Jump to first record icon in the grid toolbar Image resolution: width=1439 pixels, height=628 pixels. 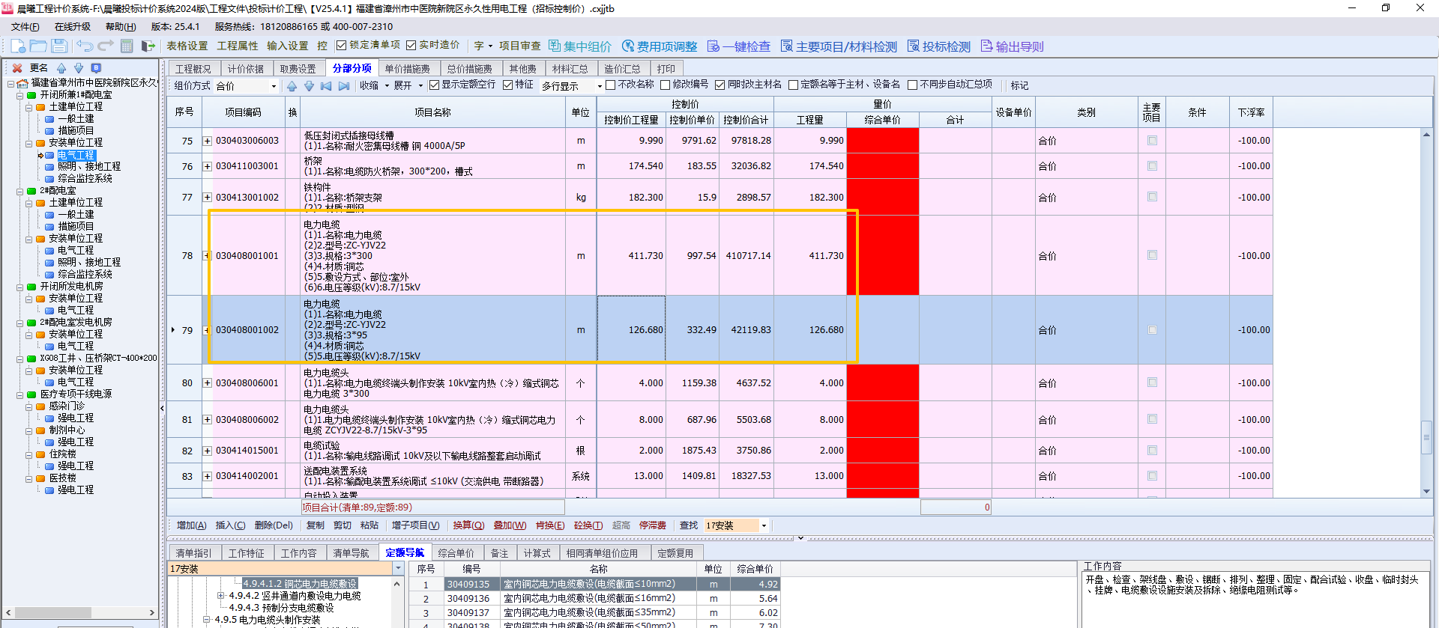(x=326, y=86)
